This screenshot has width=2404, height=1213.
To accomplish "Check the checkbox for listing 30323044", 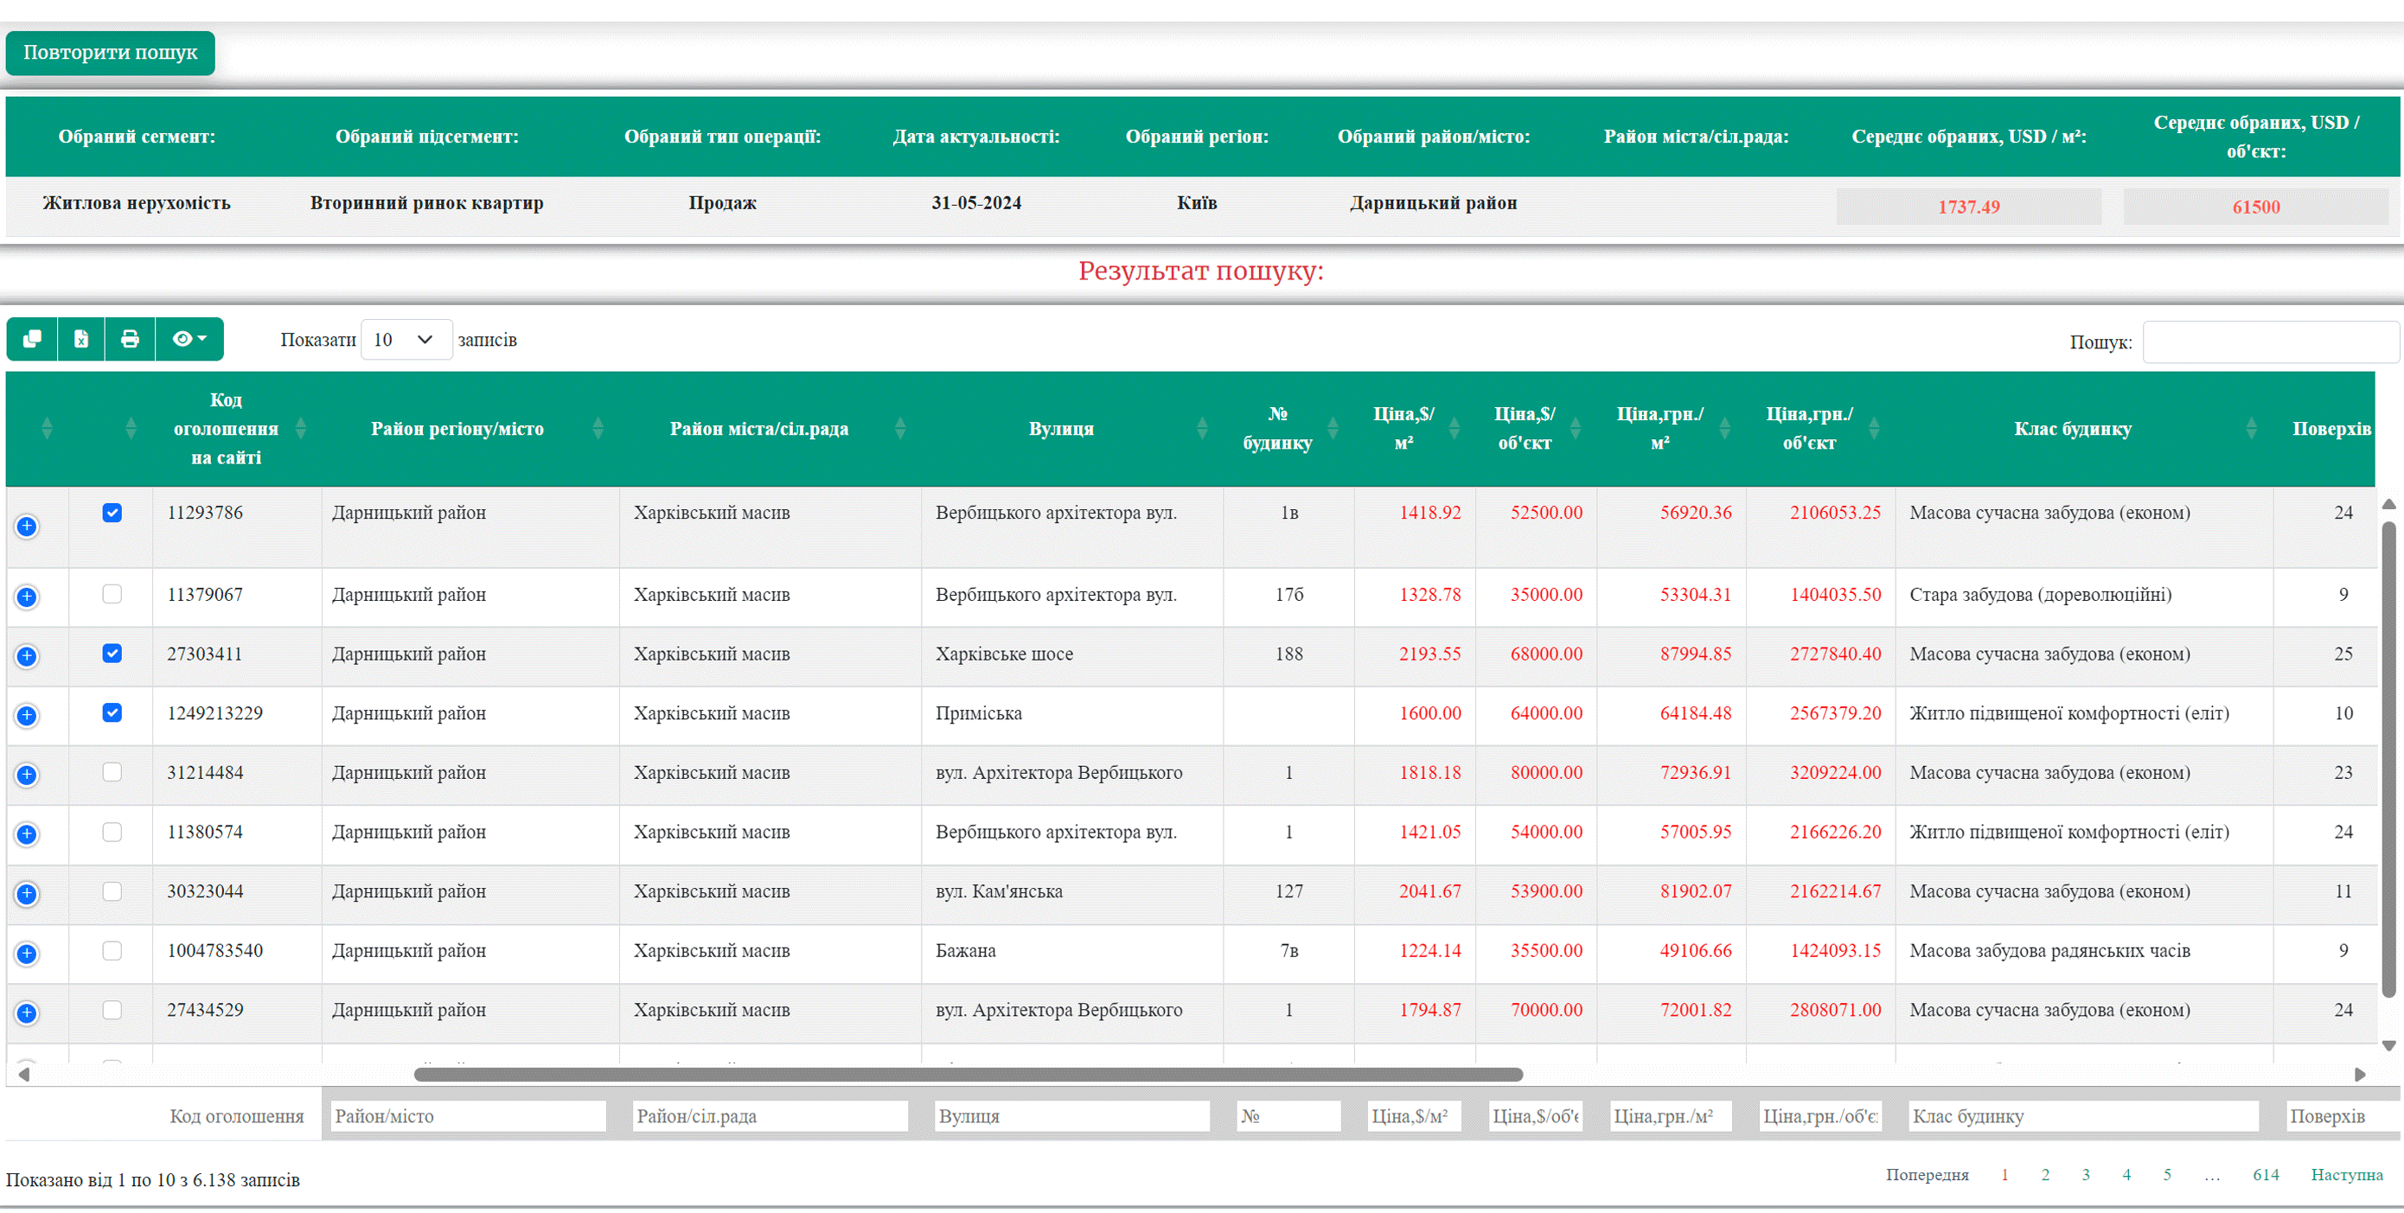I will click(x=112, y=891).
